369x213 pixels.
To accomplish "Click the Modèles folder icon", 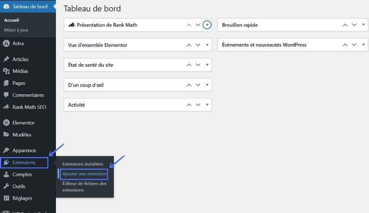I will pos(6,134).
